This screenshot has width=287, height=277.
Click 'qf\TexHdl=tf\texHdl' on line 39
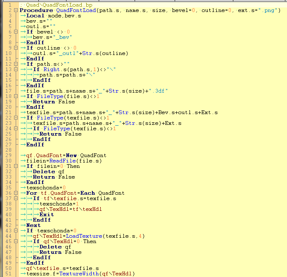click(71, 209)
